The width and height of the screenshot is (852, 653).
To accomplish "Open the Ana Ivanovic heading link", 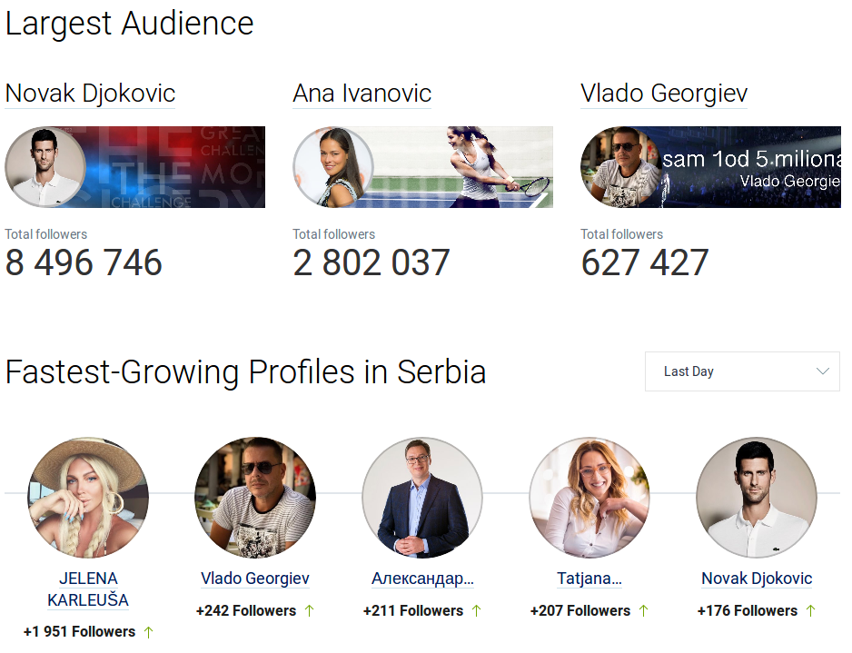I will 362,94.
